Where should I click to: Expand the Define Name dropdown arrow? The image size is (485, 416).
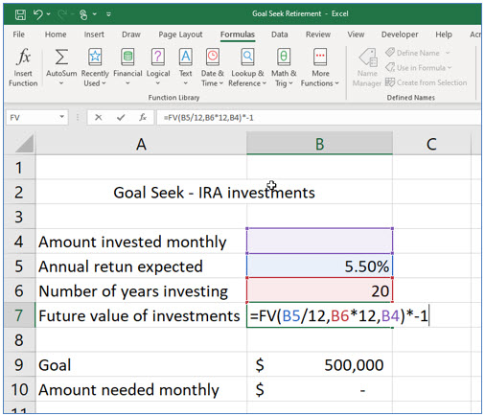[x=448, y=53]
